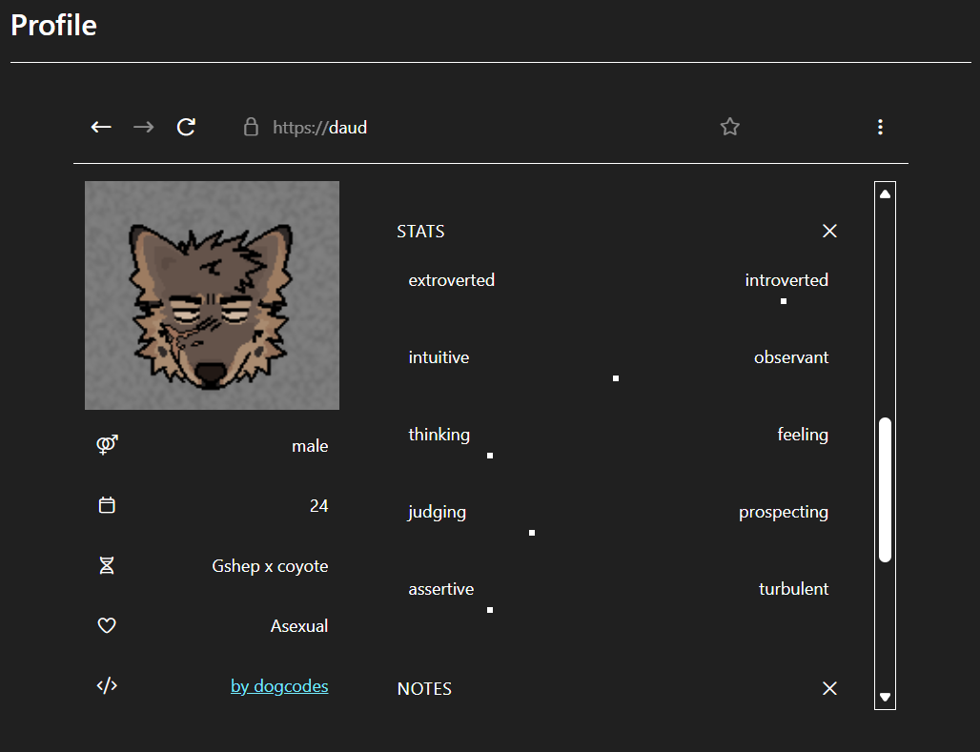Click the wolf avatar image
The image size is (980, 752).
(212, 295)
